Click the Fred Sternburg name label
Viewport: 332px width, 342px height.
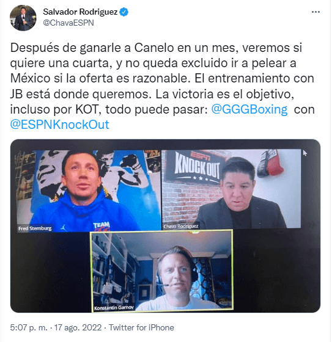35,228
